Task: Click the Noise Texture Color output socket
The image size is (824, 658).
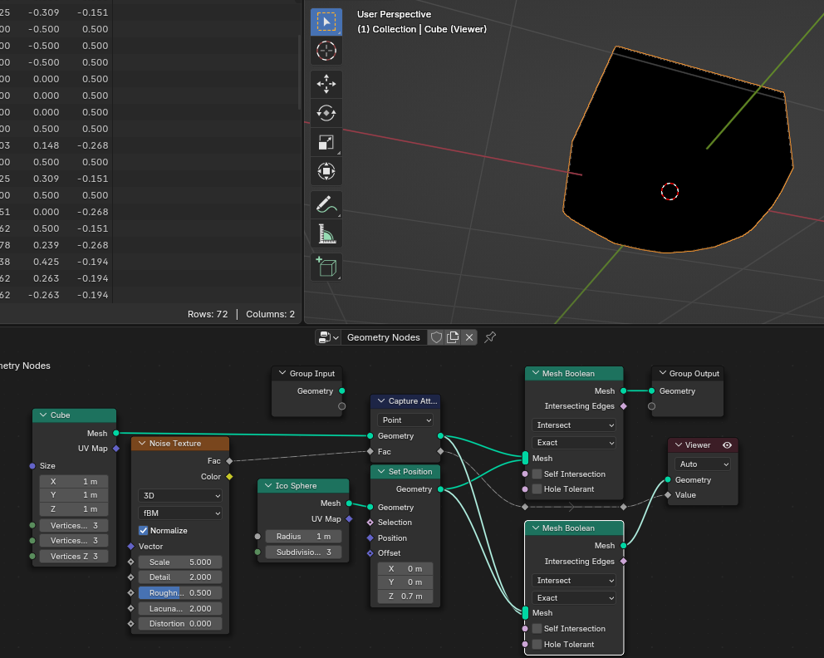Action: [229, 477]
